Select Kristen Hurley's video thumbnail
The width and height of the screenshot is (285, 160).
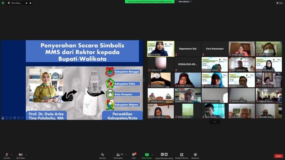(242, 49)
